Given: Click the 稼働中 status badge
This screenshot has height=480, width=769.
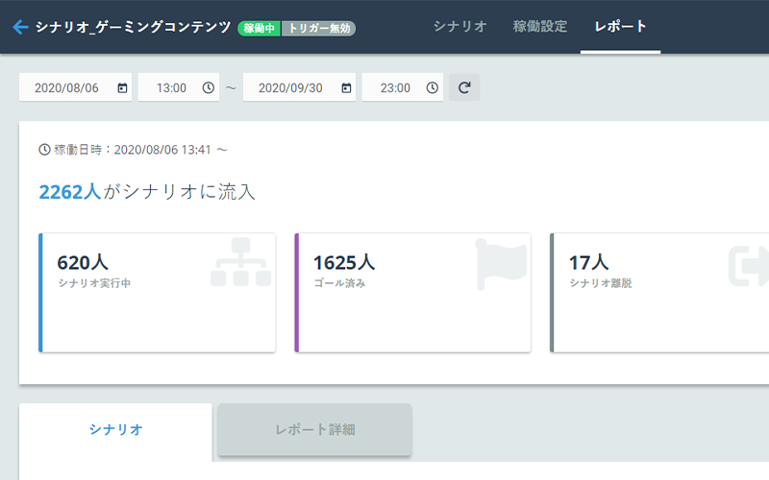Looking at the screenshot, I should pyautogui.click(x=260, y=29).
